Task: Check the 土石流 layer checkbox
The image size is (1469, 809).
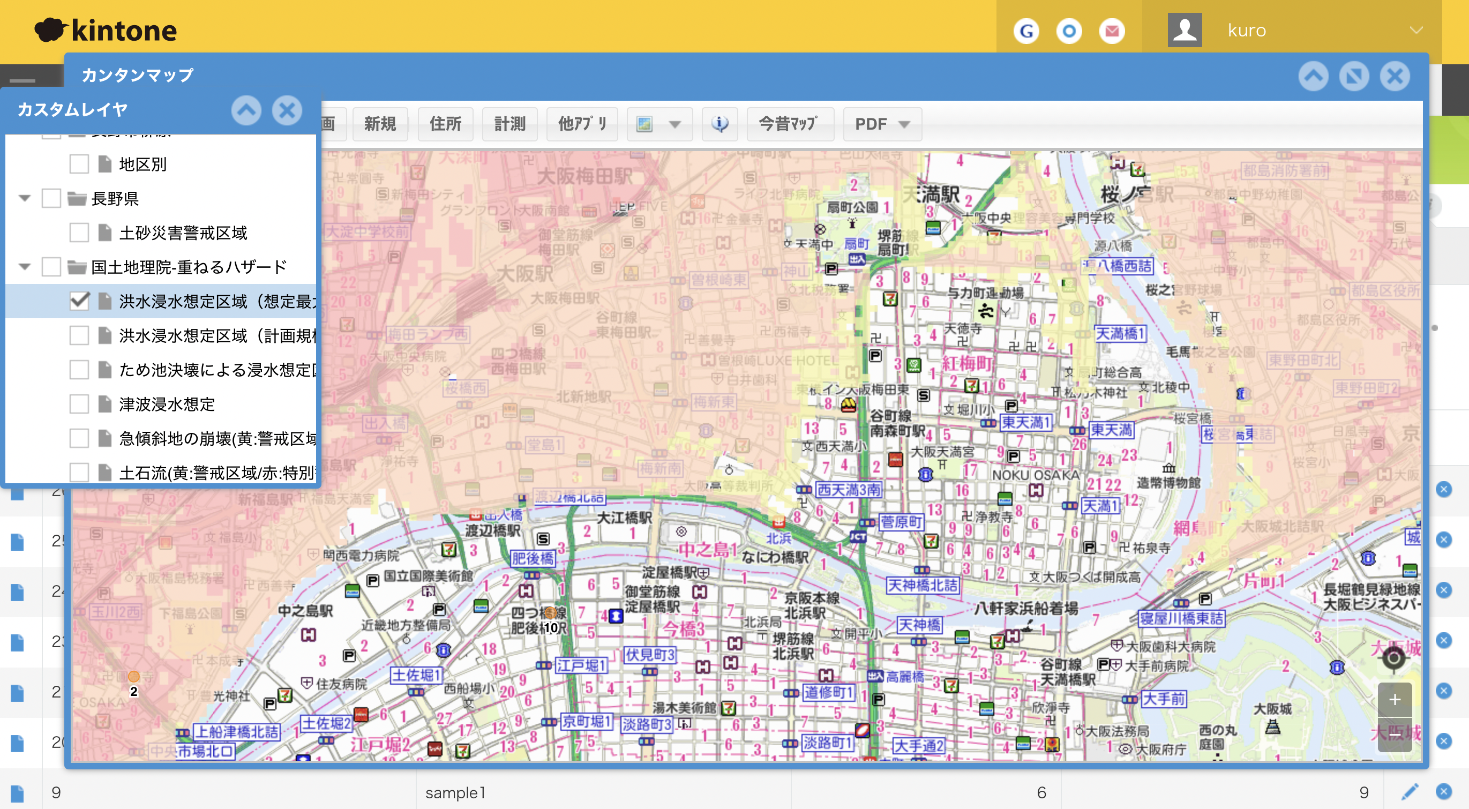Action: coord(79,472)
